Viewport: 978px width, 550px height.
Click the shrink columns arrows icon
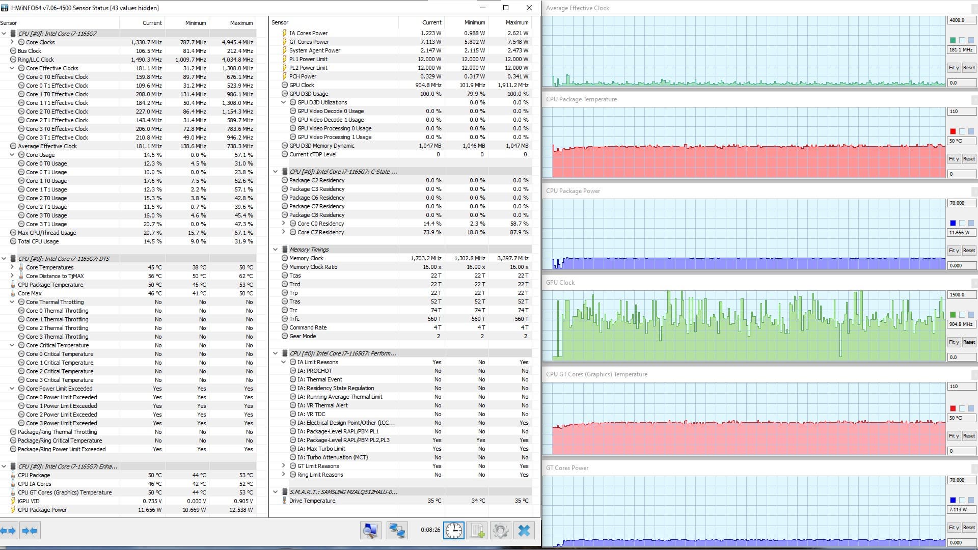[x=30, y=531]
